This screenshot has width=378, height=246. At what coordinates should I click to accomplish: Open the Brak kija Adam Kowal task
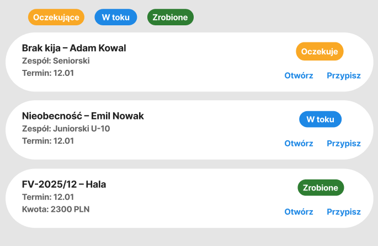[299, 75]
